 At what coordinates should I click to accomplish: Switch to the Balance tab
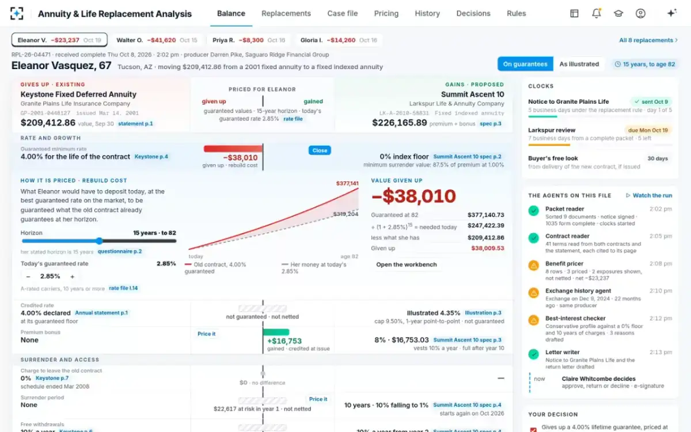(x=231, y=13)
